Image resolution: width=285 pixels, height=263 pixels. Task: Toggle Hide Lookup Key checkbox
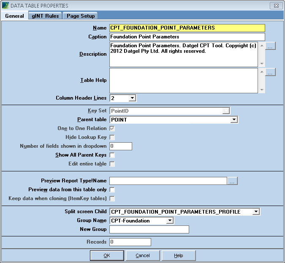pos(112,137)
